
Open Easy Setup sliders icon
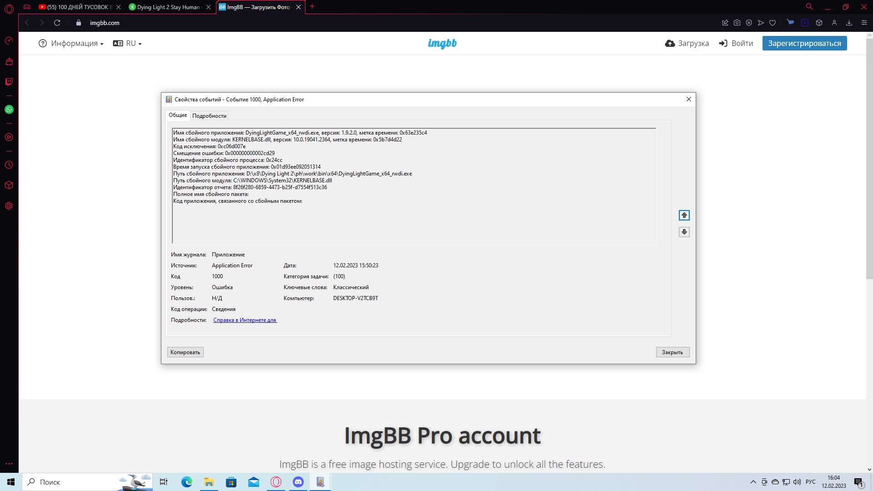[x=864, y=23]
